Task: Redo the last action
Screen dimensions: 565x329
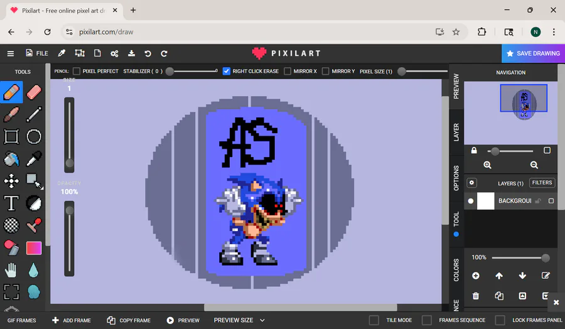Action: pyautogui.click(x=164, y=54)
